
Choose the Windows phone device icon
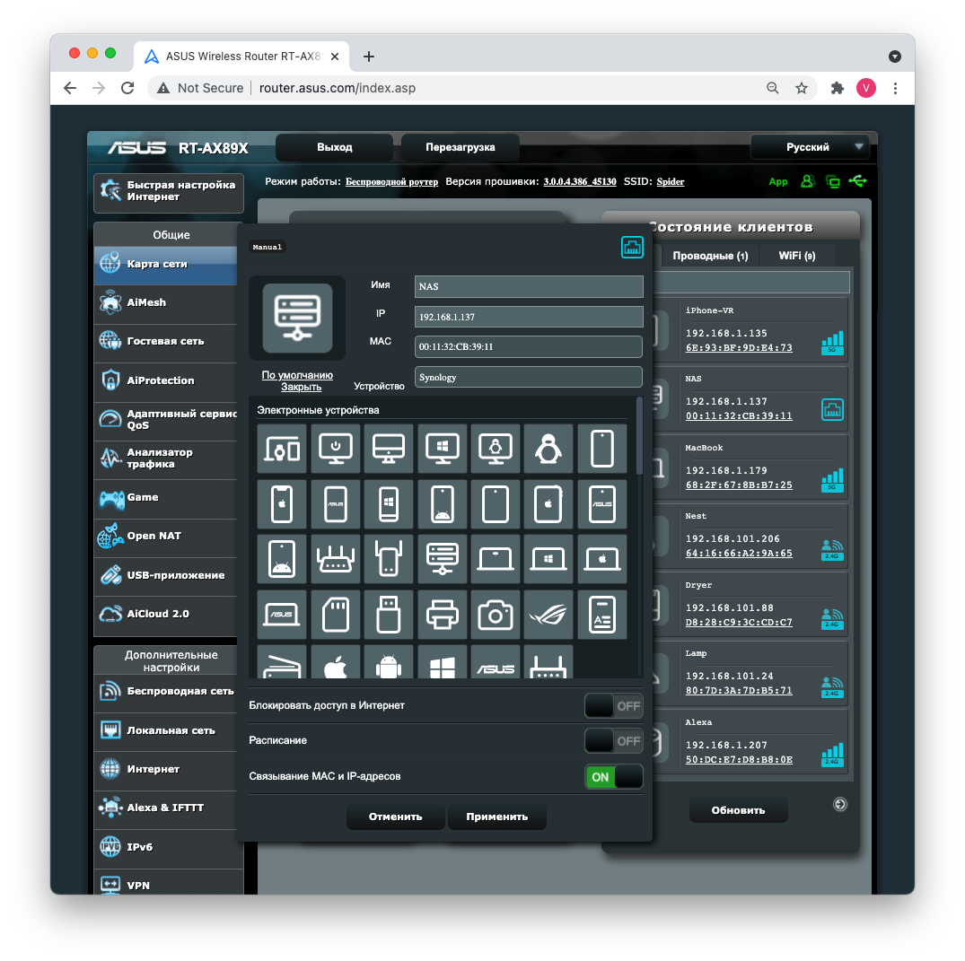[x=389, y=504]
